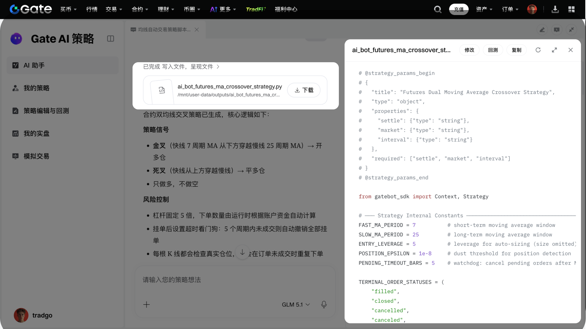Download the strategy python file
Screen dimensions: 586x329
click(x=304, y=90)
